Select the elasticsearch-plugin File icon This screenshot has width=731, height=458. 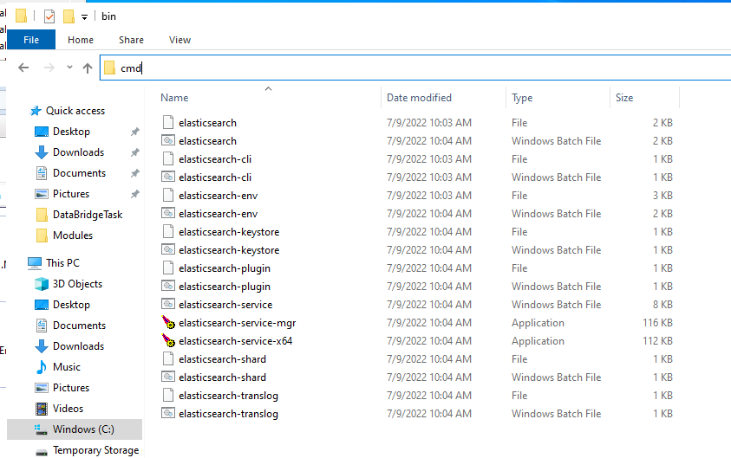(x=168, y=268)
